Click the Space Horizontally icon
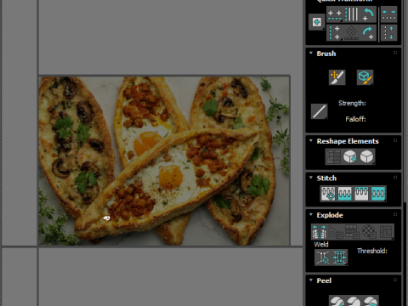The width and height of the screenshot is (408, 306). click(388, 14)
